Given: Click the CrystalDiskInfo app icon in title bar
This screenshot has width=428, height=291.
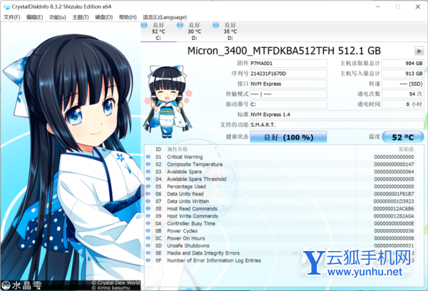Looking at the screenshot, I should (7, 7).
